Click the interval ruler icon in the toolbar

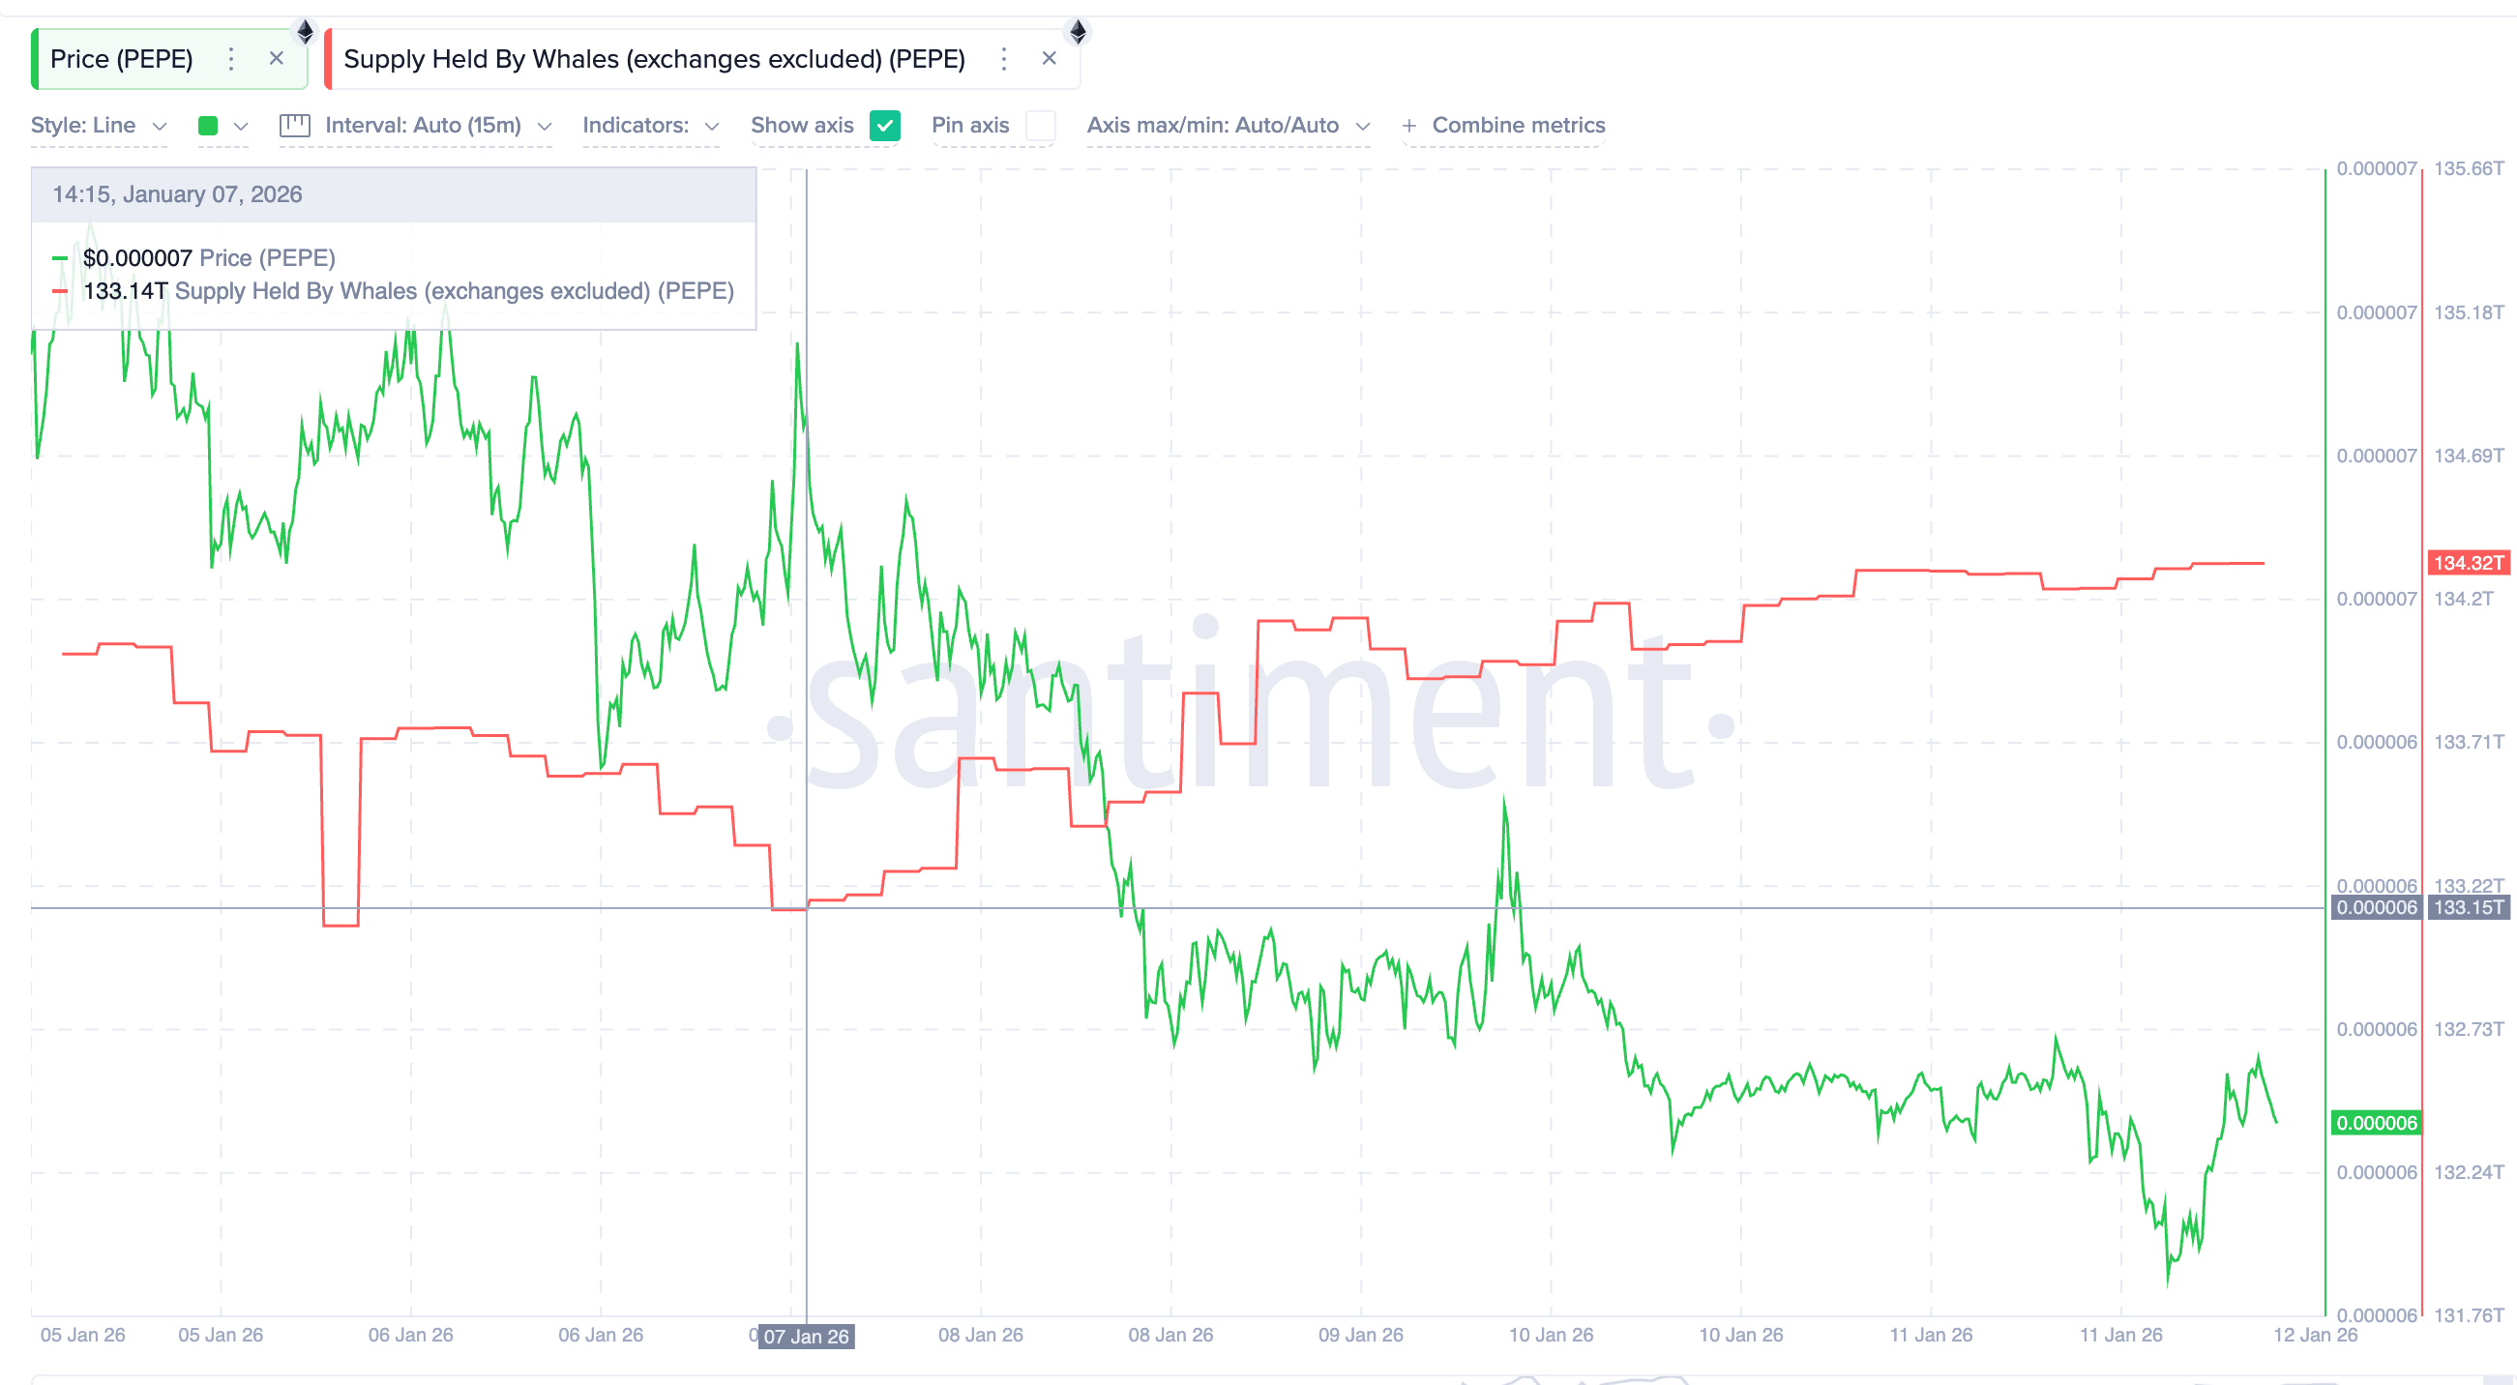(x=295, y=125)
